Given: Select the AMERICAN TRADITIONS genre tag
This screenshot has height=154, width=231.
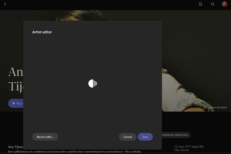Looking at the screenshot, I should (x=175, y=135).
